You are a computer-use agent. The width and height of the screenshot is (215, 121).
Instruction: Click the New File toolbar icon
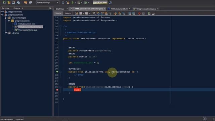pos(4,2)
